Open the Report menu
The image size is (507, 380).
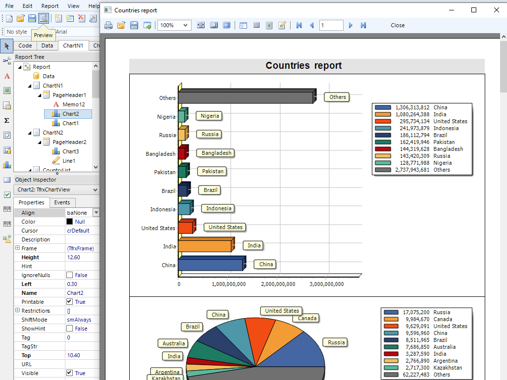coord(50,6)
